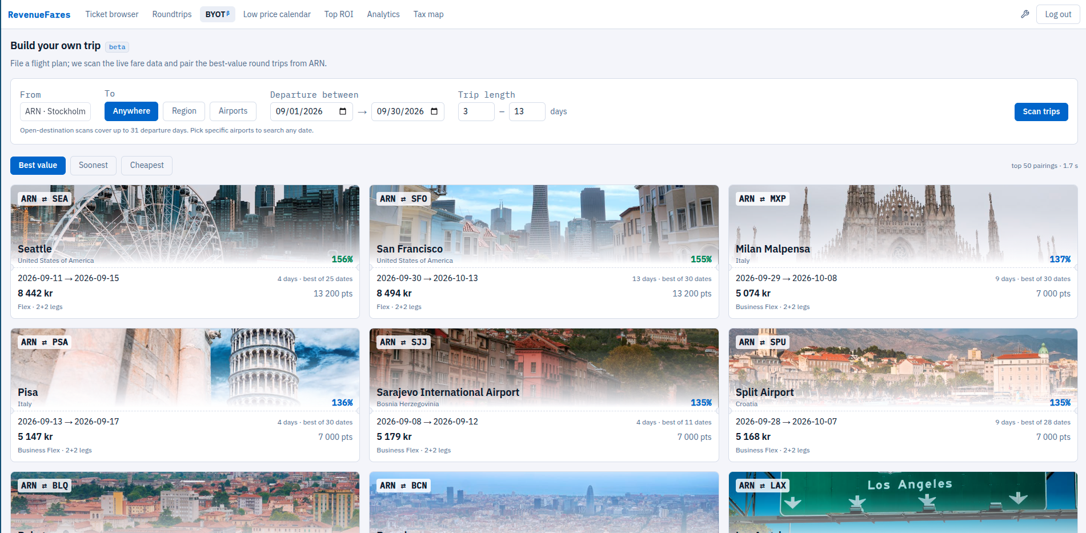Click the beta label next to the heading

pos(117,47)
